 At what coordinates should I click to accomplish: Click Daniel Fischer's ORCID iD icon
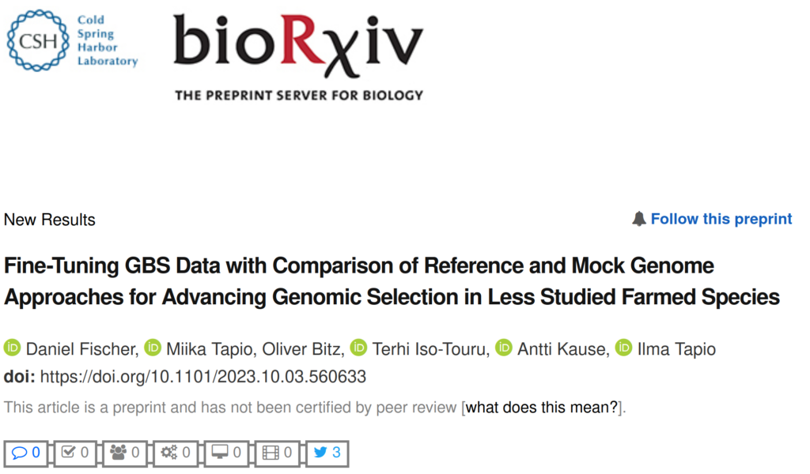click(14, 348)
